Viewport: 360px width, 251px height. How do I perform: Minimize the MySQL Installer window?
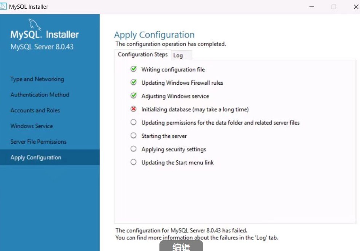(312, 7)
